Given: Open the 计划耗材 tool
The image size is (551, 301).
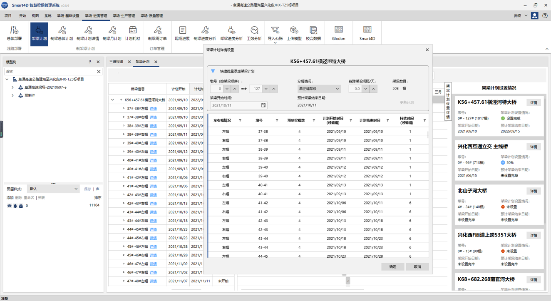Looking at the screenshot, I should point(132,33).
